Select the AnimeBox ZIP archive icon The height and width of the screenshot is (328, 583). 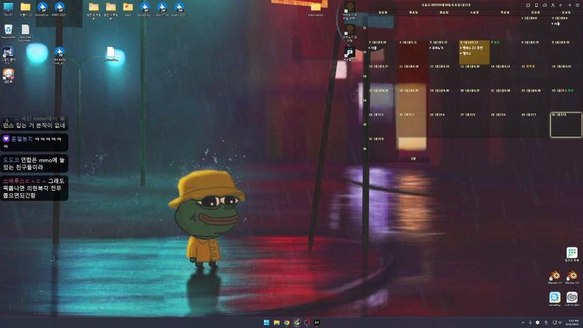pos(42,9)
